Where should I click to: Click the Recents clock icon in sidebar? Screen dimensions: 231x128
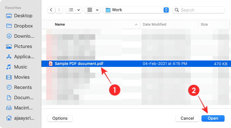click(9, 87)
